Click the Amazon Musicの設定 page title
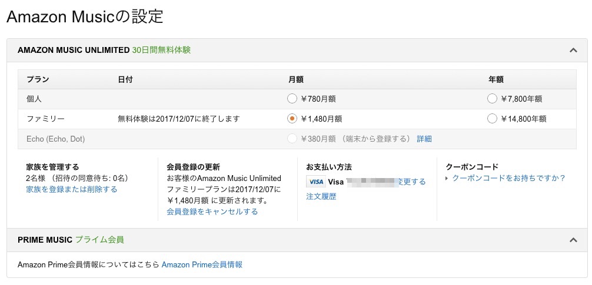The width and height of the screenshot is (592, 285). coord(85,17)
